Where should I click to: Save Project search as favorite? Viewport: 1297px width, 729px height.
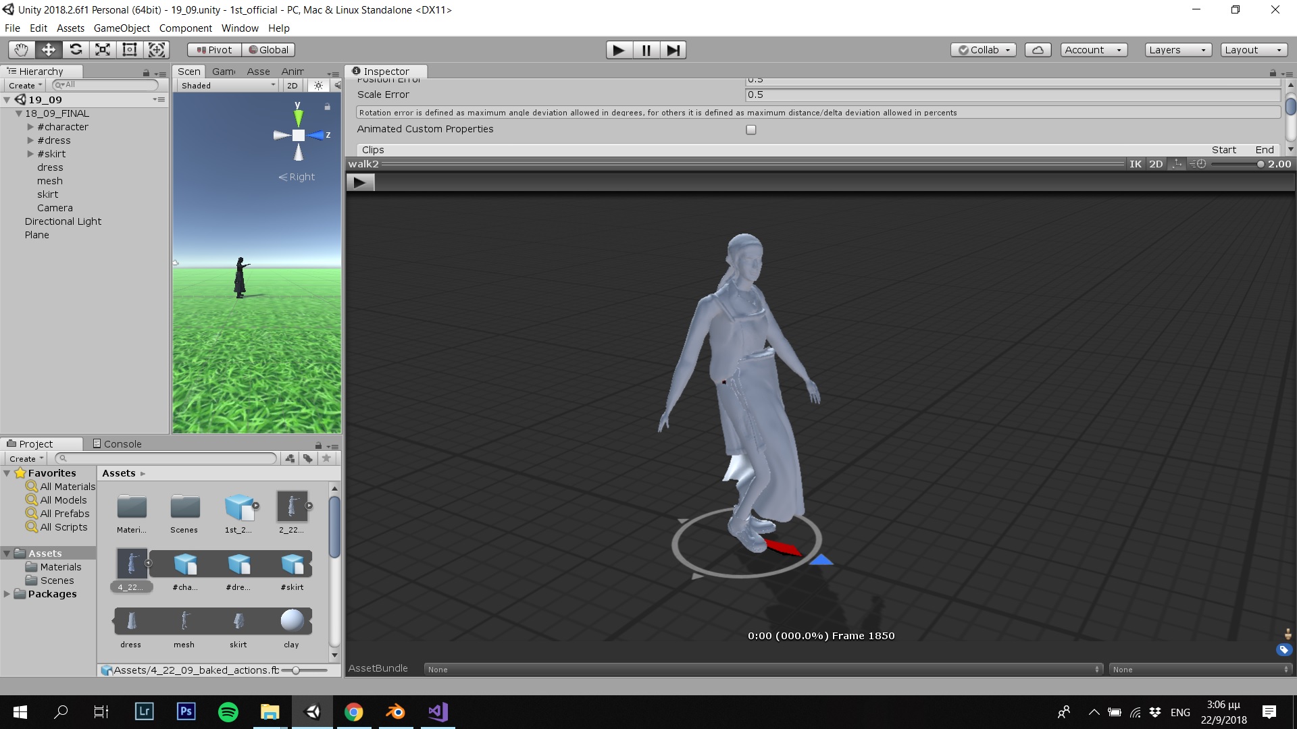326,458
